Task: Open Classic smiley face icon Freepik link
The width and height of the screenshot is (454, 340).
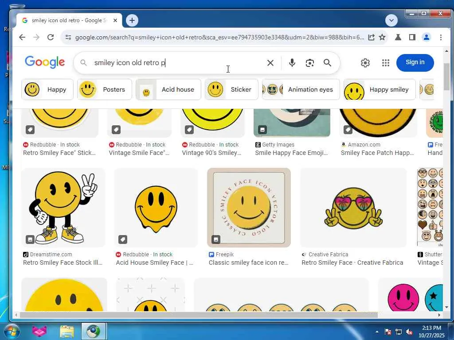Action: (249, 263)
